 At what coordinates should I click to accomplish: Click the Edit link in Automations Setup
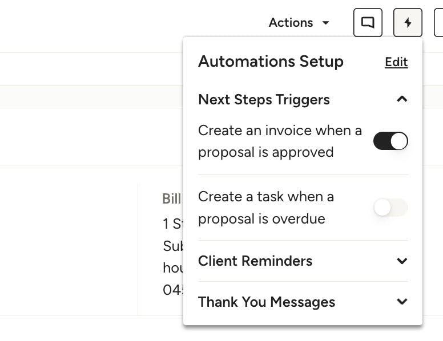[x=396, y=62]
